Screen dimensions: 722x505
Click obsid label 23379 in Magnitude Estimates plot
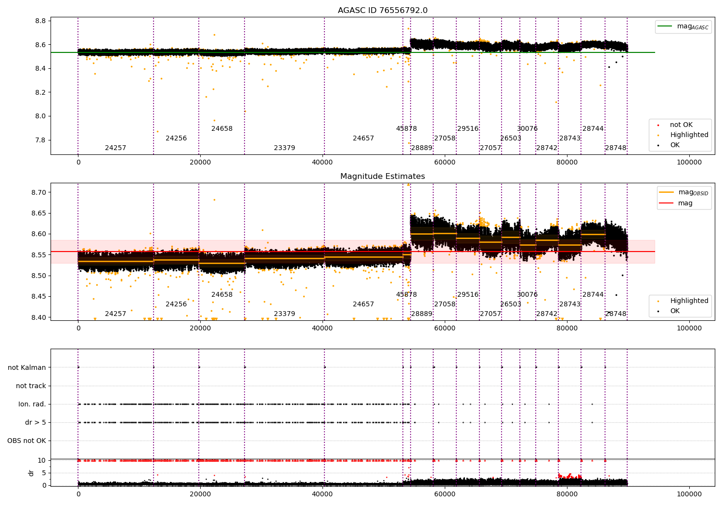point(284,314)
